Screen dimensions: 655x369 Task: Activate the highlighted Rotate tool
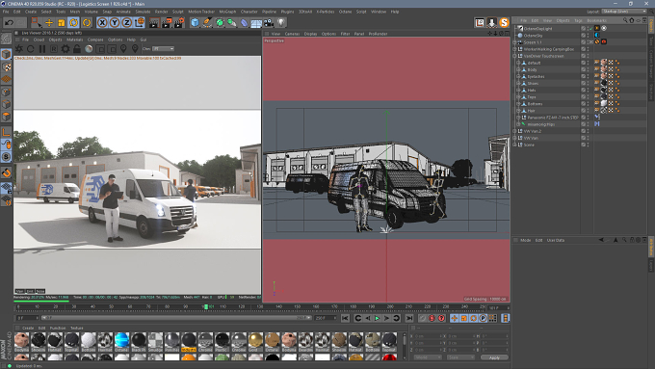pos(74,22)
